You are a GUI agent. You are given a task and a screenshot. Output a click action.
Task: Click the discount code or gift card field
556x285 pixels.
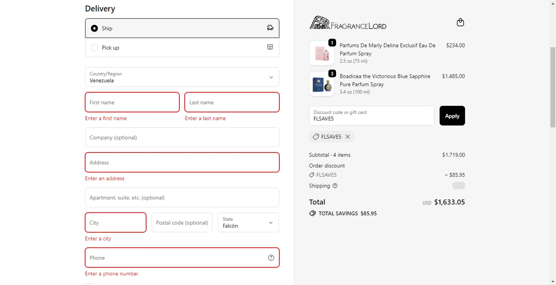(x=371, y=116)
